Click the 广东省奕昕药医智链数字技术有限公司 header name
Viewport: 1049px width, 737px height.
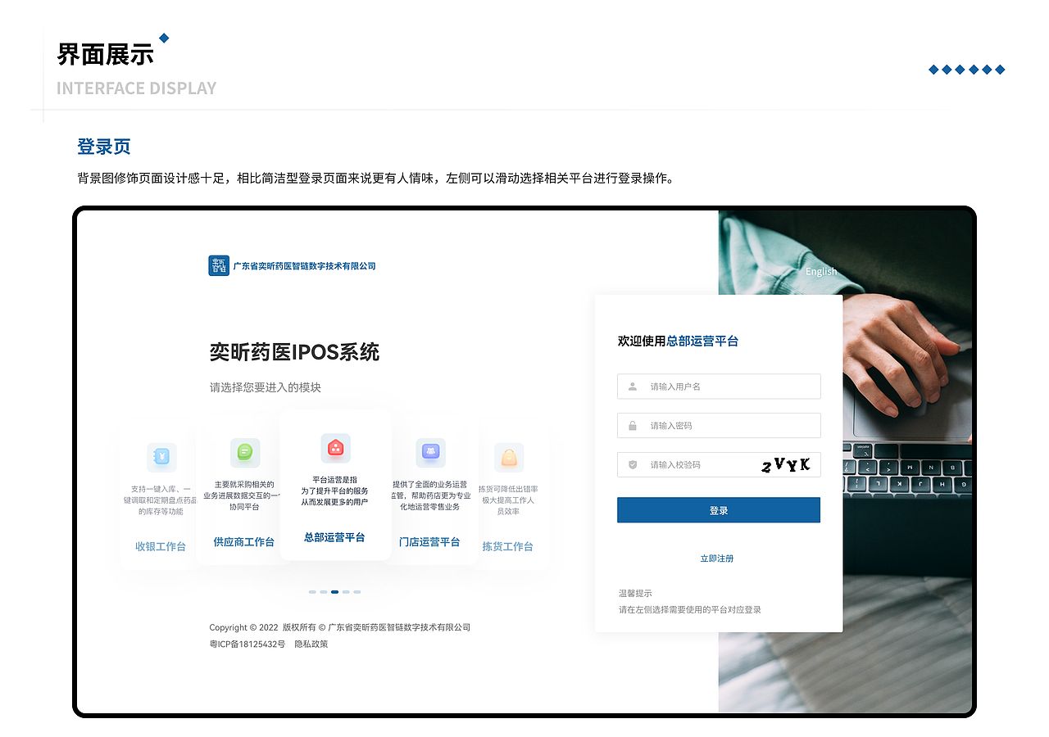[304, 266]
